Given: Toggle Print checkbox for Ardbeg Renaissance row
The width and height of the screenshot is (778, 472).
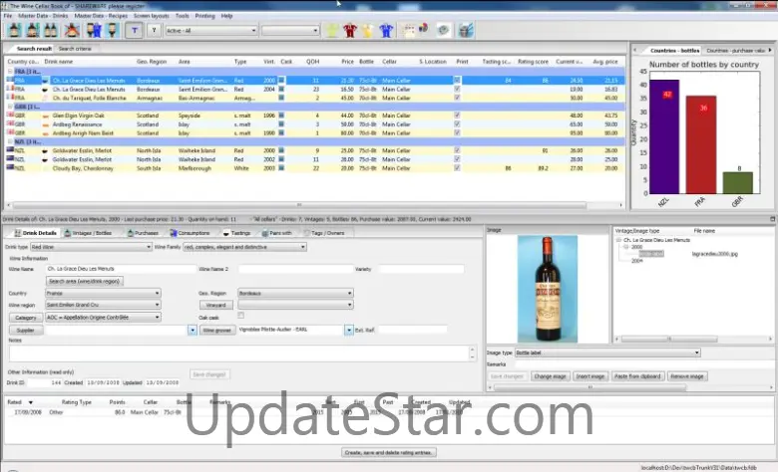Looking at the screenshot, I should pos(457,123).
